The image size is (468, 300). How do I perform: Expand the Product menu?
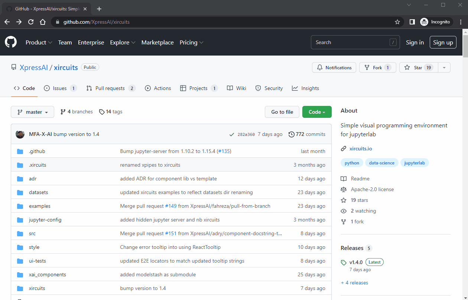[39, 42]
